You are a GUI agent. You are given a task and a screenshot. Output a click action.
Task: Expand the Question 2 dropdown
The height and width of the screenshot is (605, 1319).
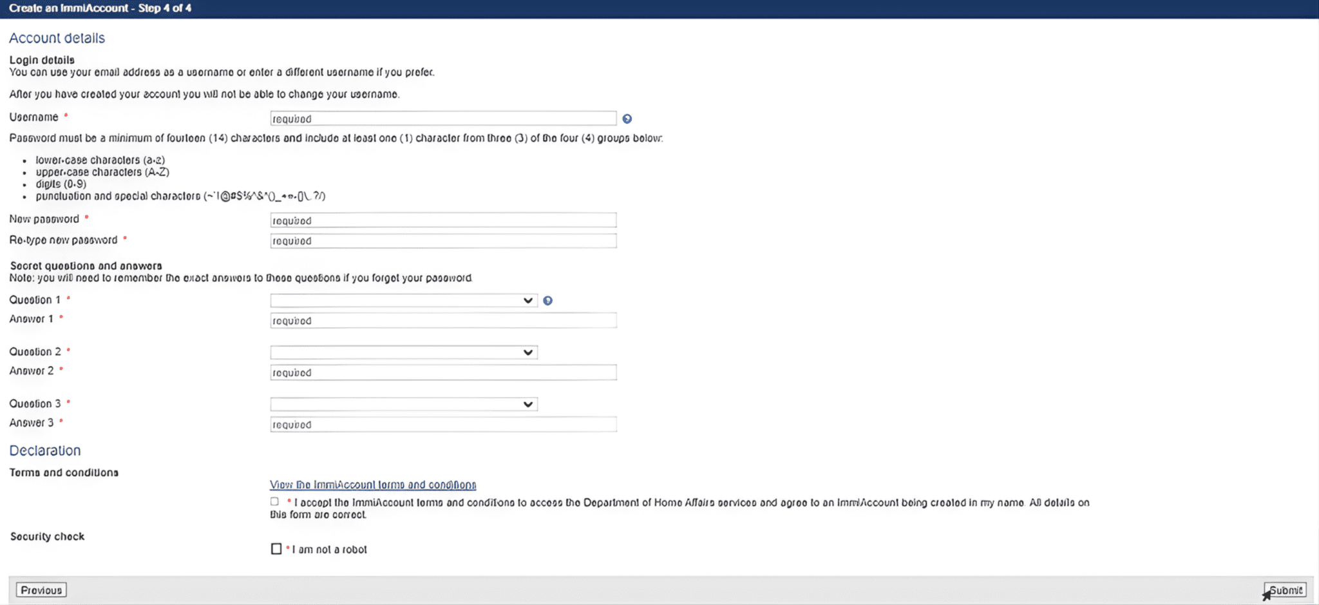point(404,352)
